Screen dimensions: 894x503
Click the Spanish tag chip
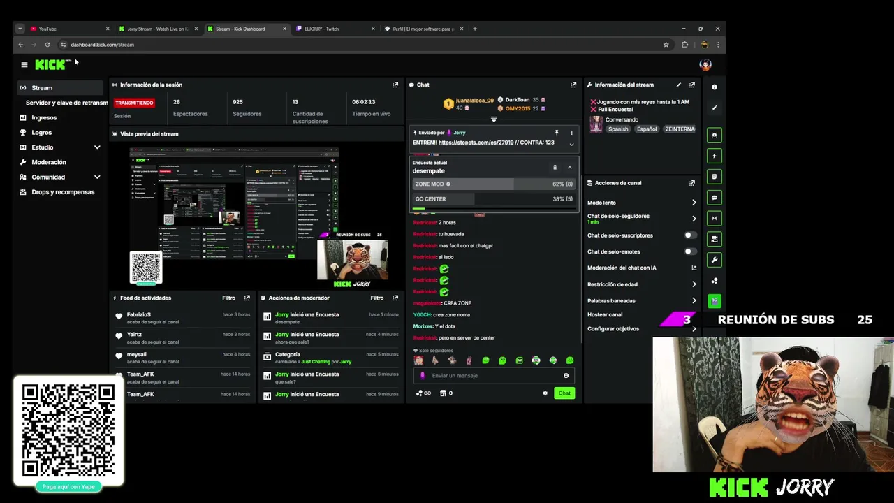tap(618, 129)
